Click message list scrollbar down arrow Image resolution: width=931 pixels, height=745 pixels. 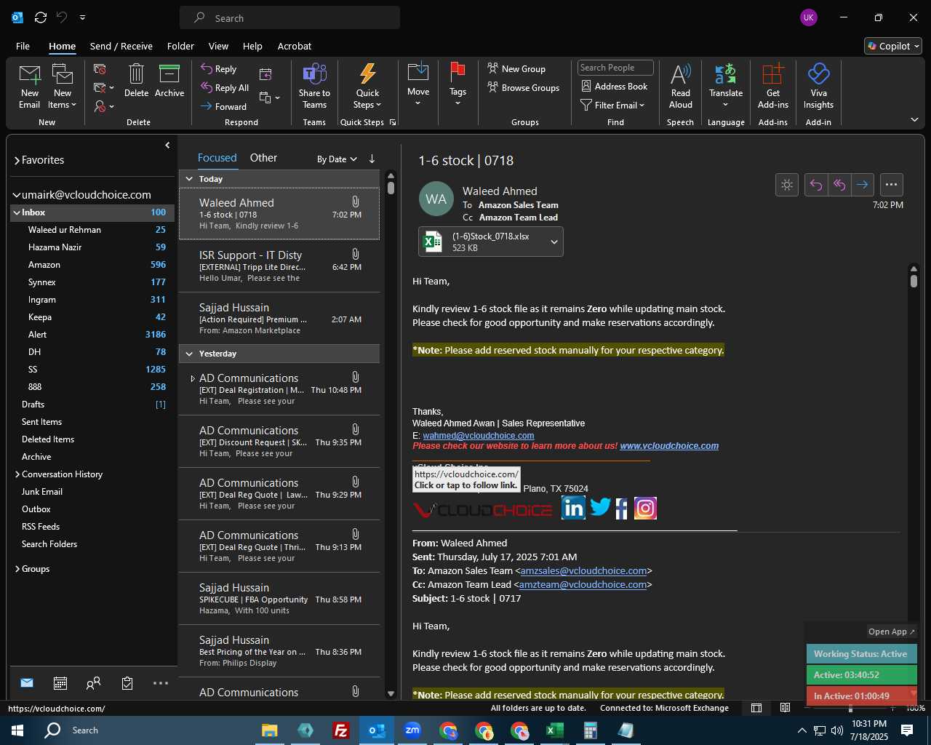(x=391, y=694)
